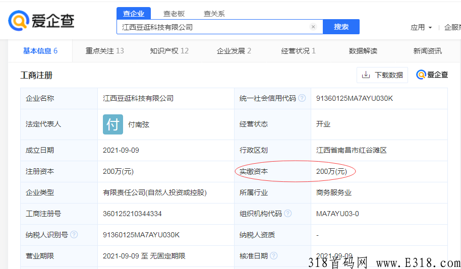This screenshot has width=461, height=269.
Task: Click the 实缴资本 value 200万(元)
Action: 331,171
